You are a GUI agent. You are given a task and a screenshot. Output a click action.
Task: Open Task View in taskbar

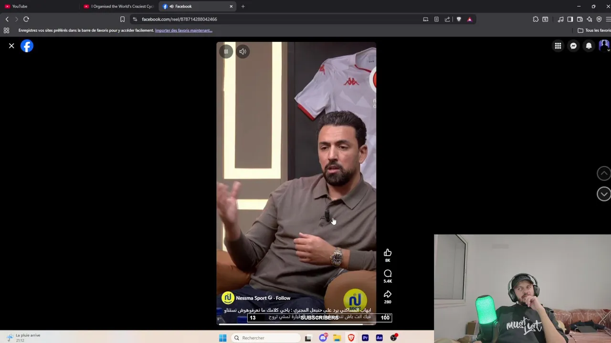coord(308,338)
